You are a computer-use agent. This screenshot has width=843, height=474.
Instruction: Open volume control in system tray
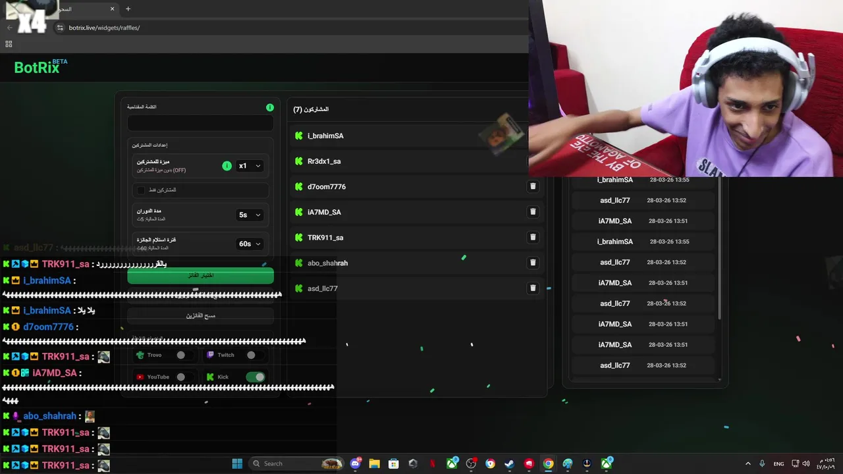click(806, 463)
